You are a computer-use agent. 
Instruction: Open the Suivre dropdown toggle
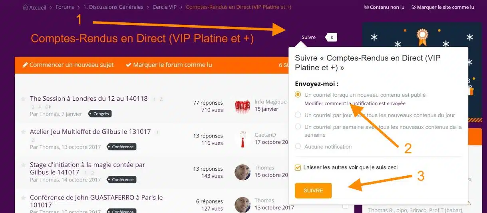point(308,37)
